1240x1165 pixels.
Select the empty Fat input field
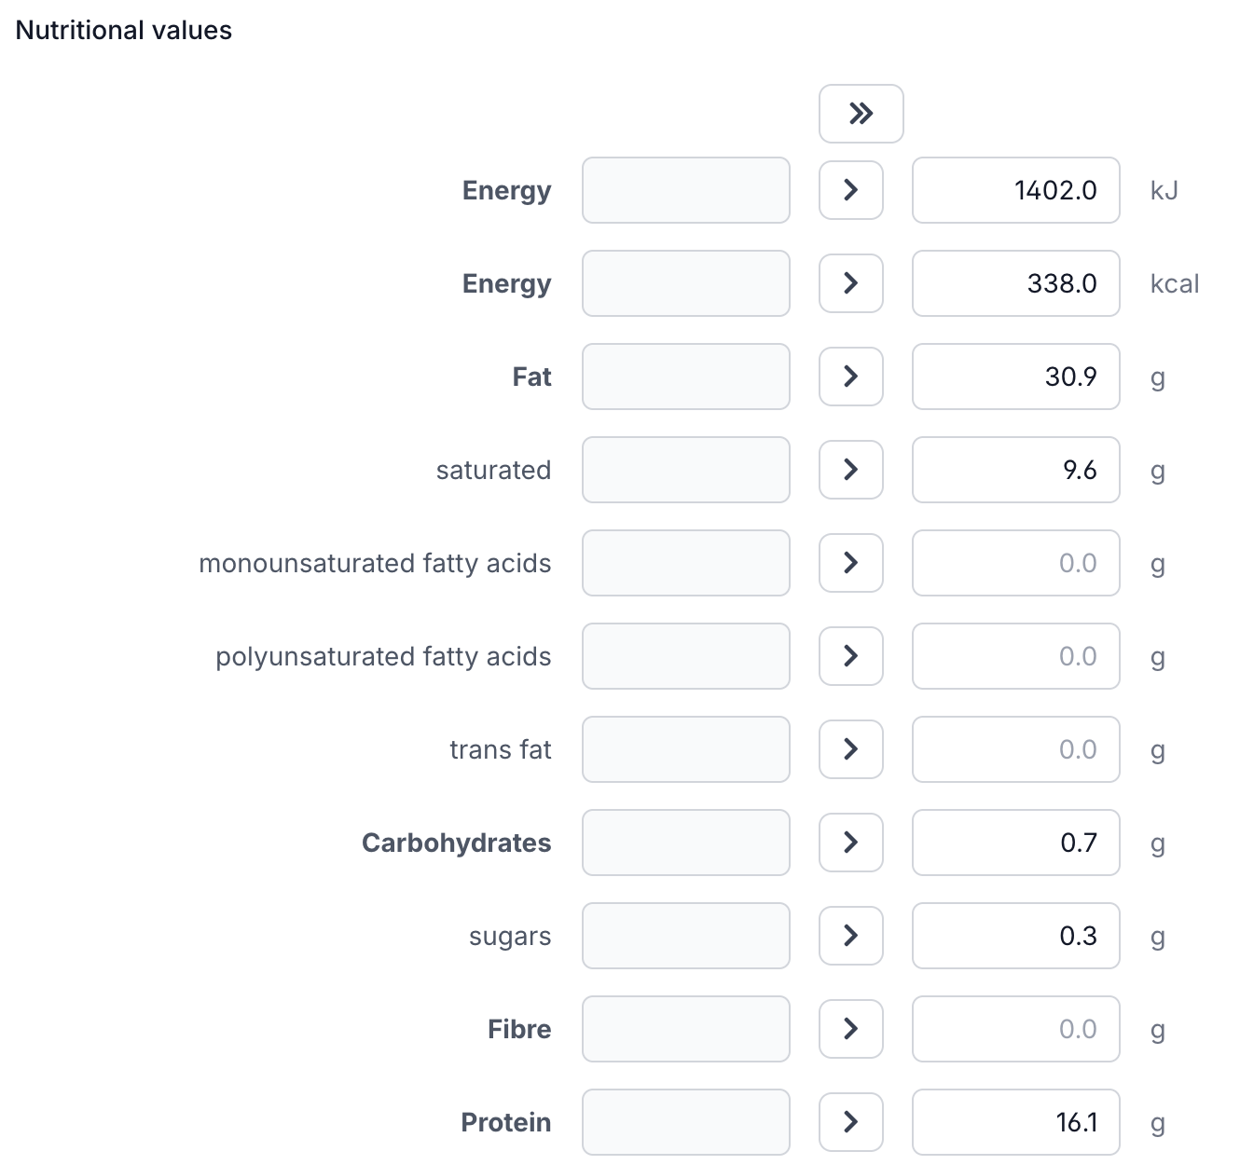coord(685,377)
